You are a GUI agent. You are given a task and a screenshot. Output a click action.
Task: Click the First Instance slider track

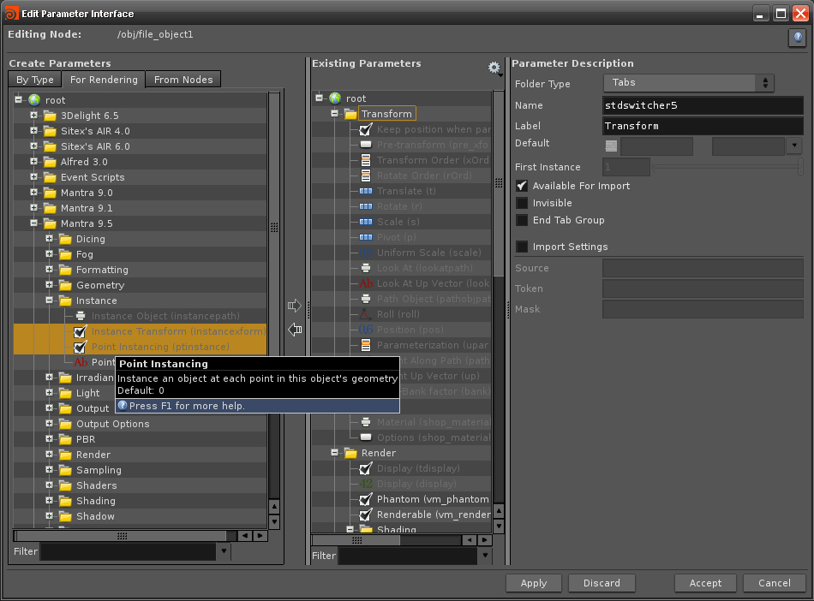point(727,167)
